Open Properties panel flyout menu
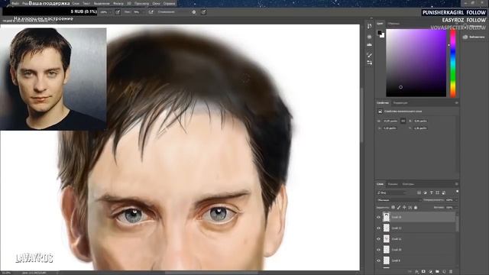 click(456, 102)
